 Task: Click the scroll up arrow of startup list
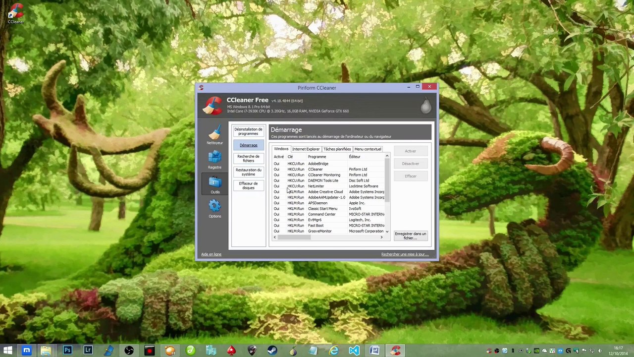[387, 157]
